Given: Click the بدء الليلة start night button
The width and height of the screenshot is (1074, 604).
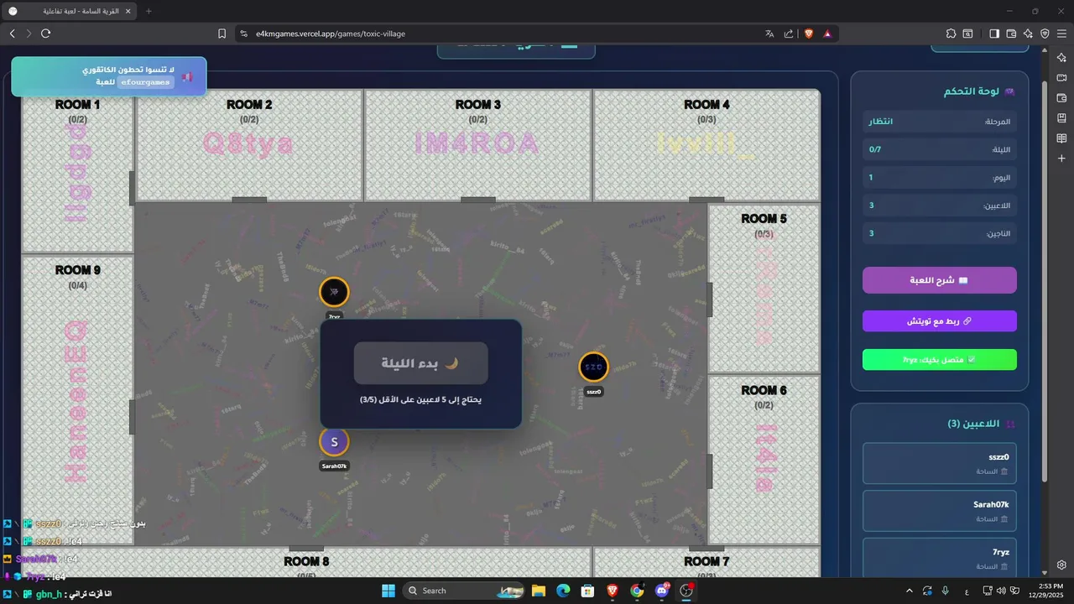Looking at the screenshot, I should click(x=420, y=363).
